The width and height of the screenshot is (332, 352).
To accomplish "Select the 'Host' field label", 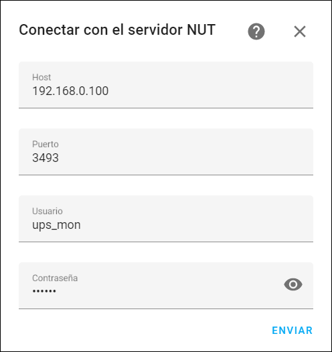I will 41,77.
